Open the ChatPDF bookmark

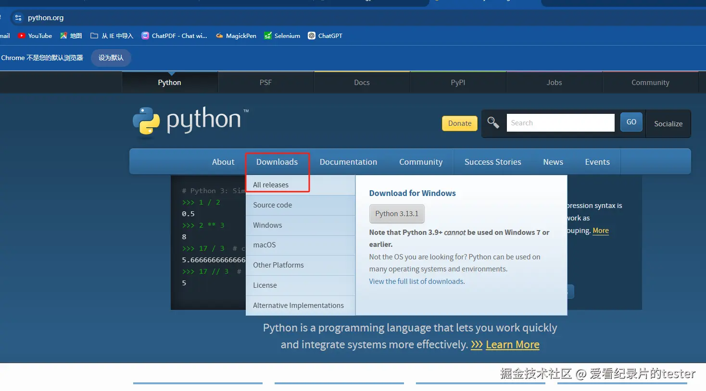174,36
